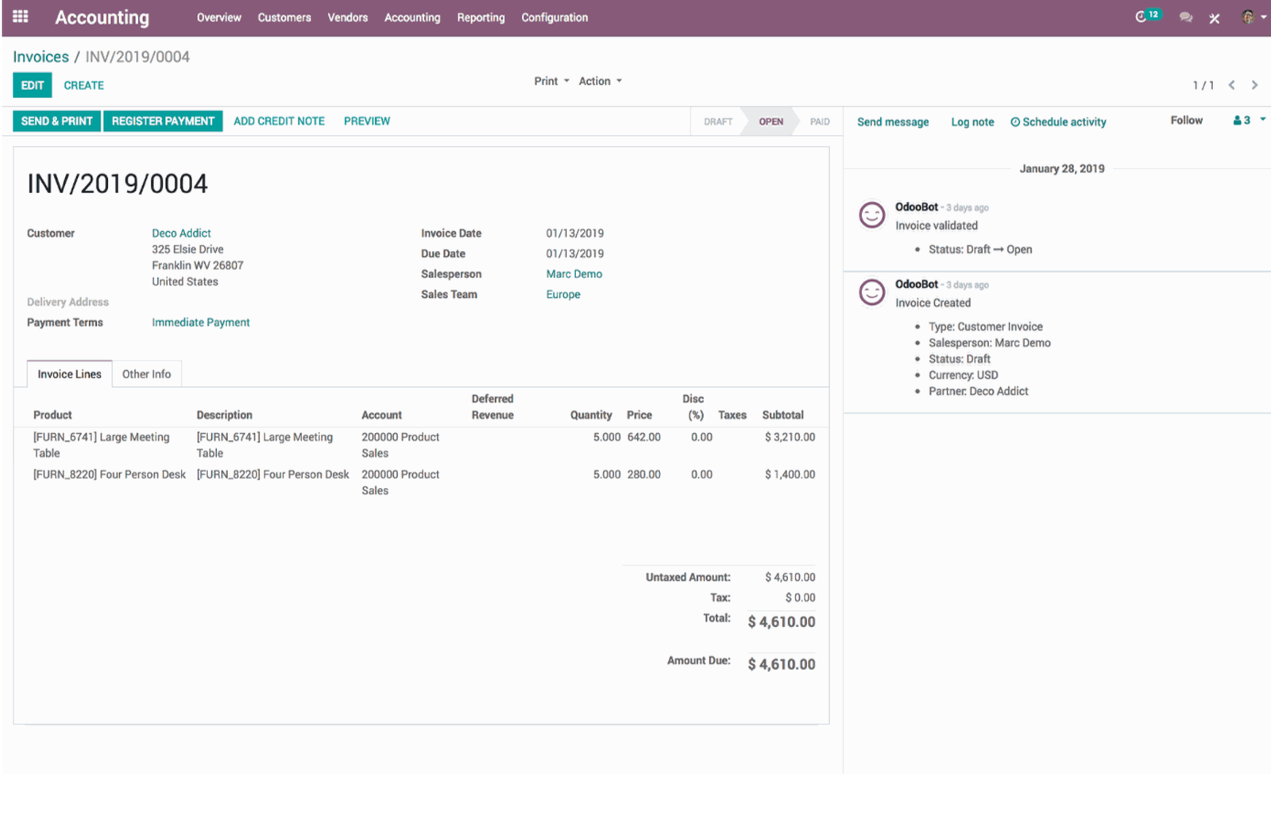Click the Accounting app title
Viewport: 1271px width, 824px height.
click(x=102, y=17)
